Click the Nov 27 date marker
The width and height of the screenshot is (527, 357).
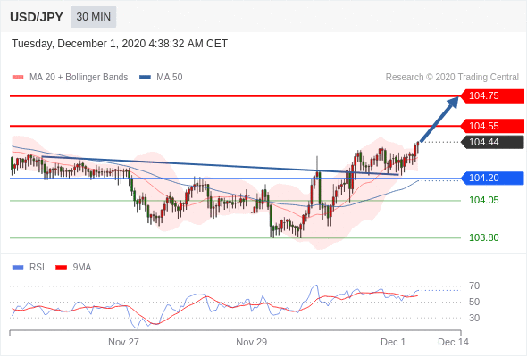[x=123, y=342]
